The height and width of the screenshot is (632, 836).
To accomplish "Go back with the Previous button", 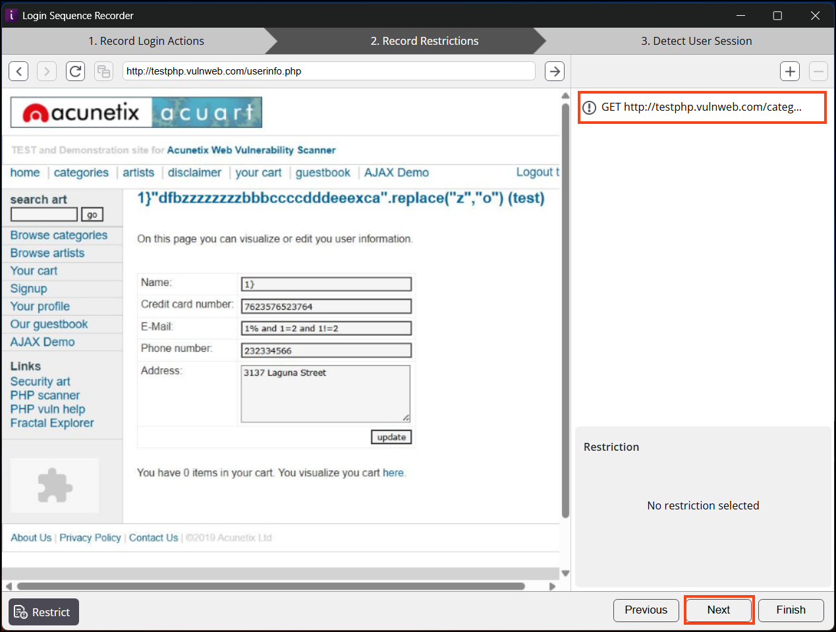I will 646,610.
